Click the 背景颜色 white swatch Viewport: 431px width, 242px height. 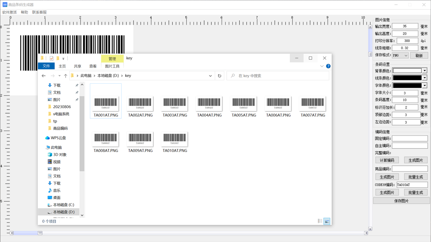pos(407,71)
